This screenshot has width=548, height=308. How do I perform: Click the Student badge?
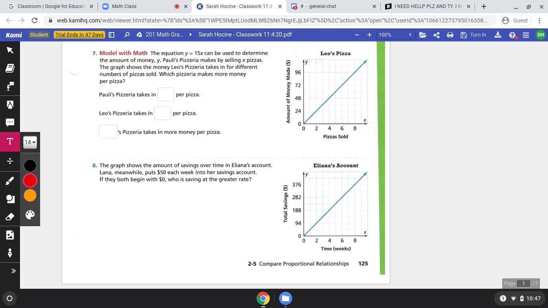pos(39,35)
